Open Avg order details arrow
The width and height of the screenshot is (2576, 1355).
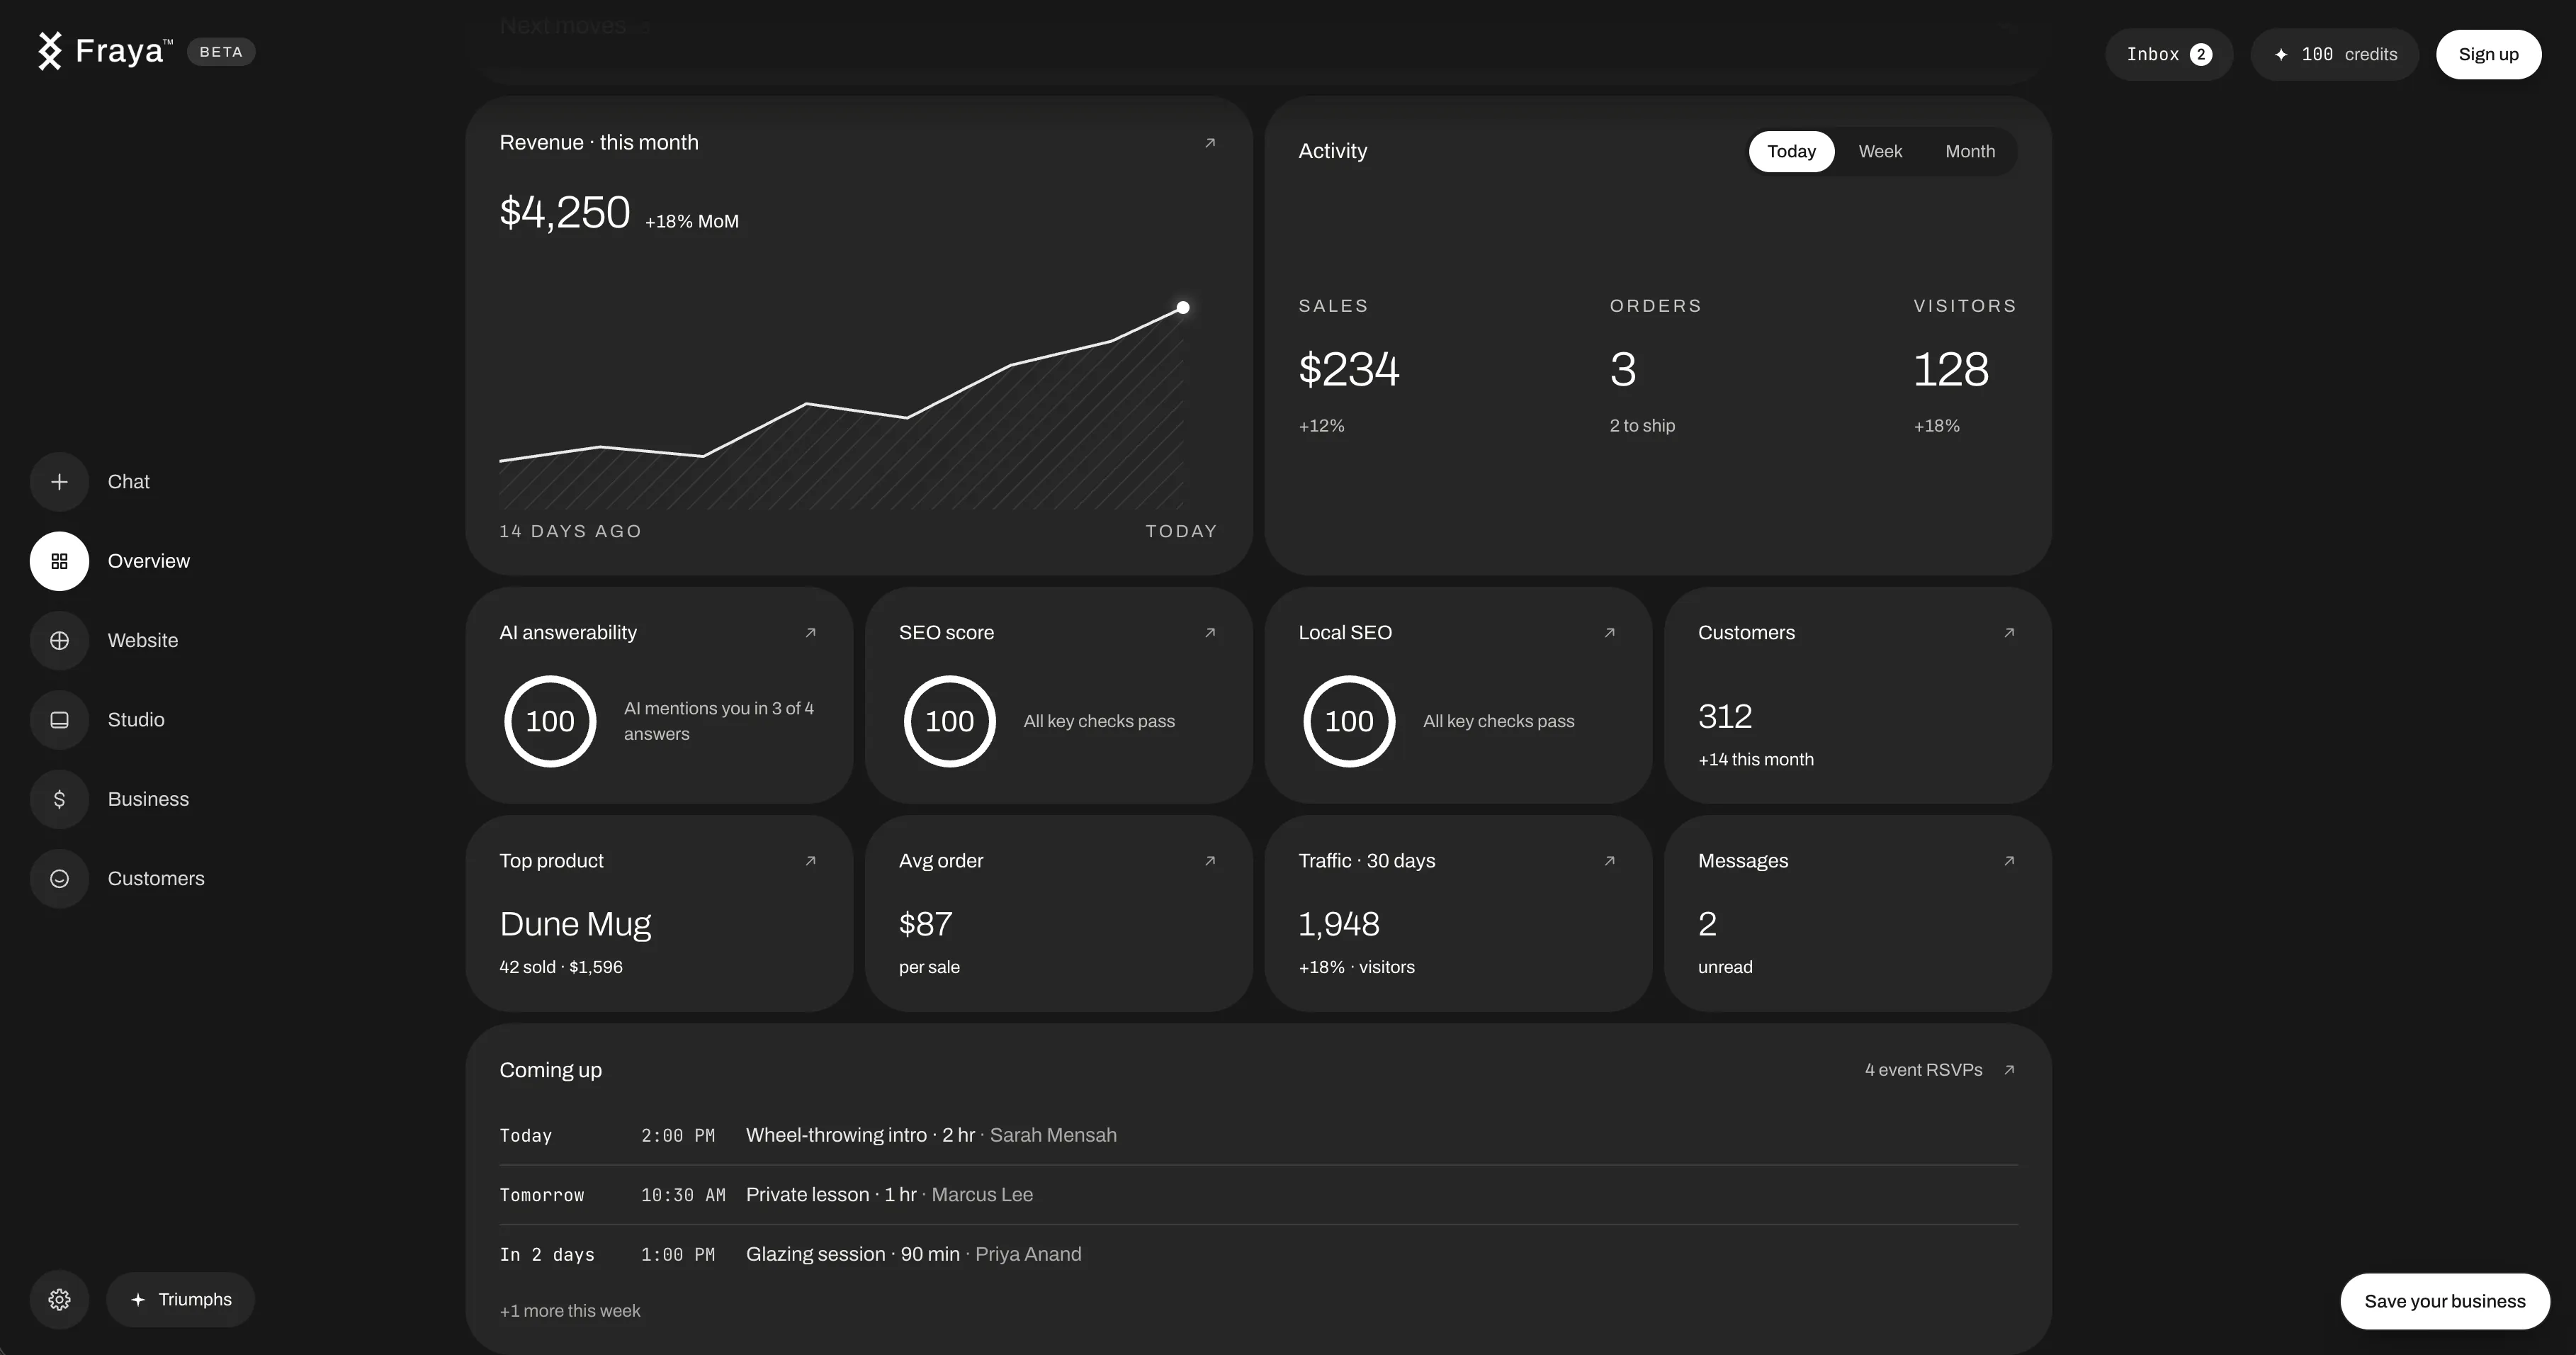[x=1210, y=860]
